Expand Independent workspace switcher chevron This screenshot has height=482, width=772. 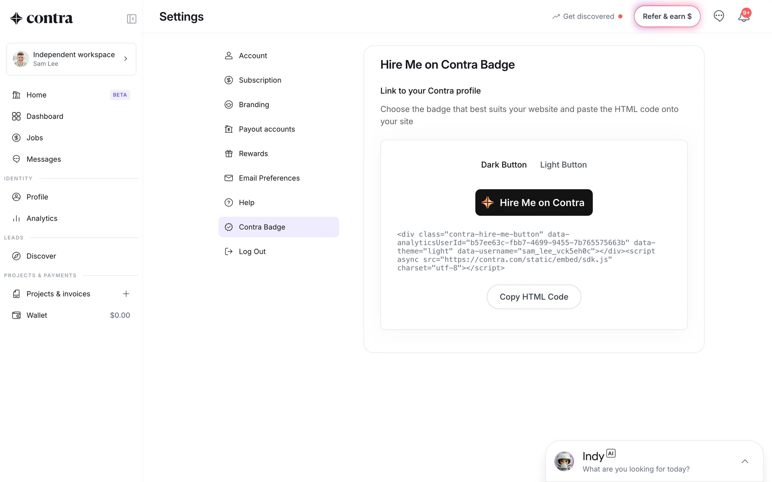point(125,59)
